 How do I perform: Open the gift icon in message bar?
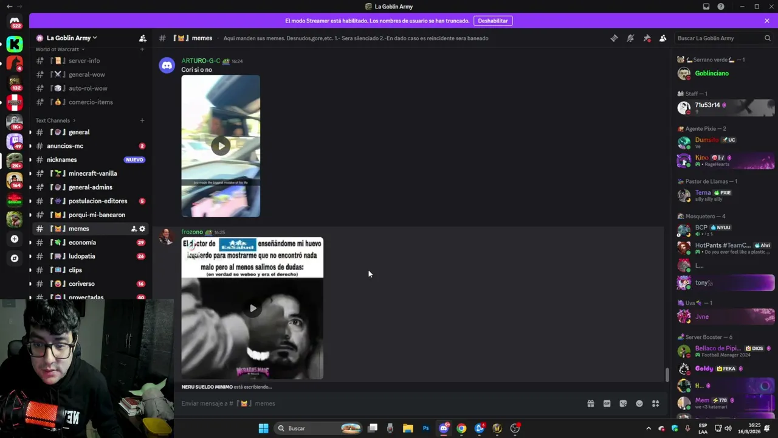[x=590, y=403]
